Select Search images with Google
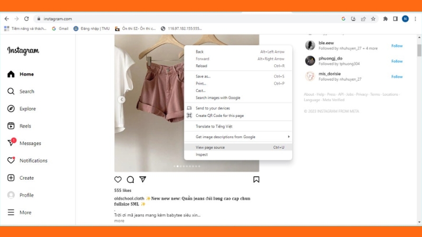Screen dimensions: 422x237 click(x=238, y=97)
